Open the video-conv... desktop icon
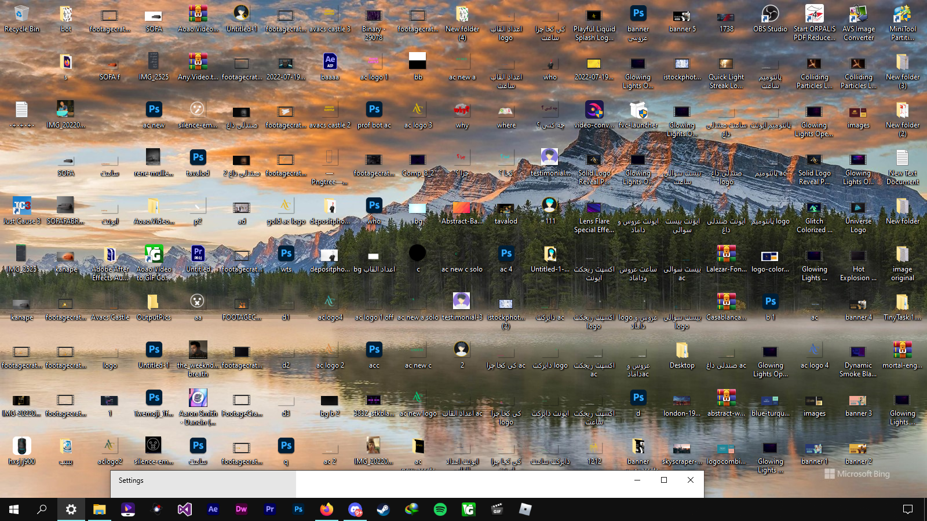 point(594,115)
